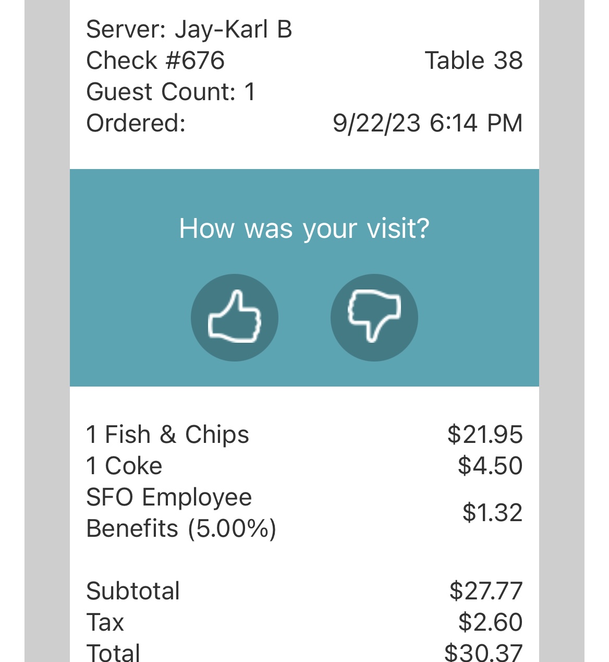The width and height of the screenshot is (609, 662).
Task: Tap the thumbs down icon
Action: coord(374,317)
